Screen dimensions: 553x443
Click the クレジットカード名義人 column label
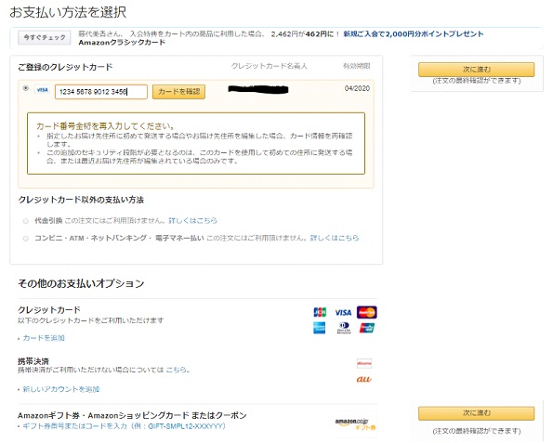[x=270, y=66]
